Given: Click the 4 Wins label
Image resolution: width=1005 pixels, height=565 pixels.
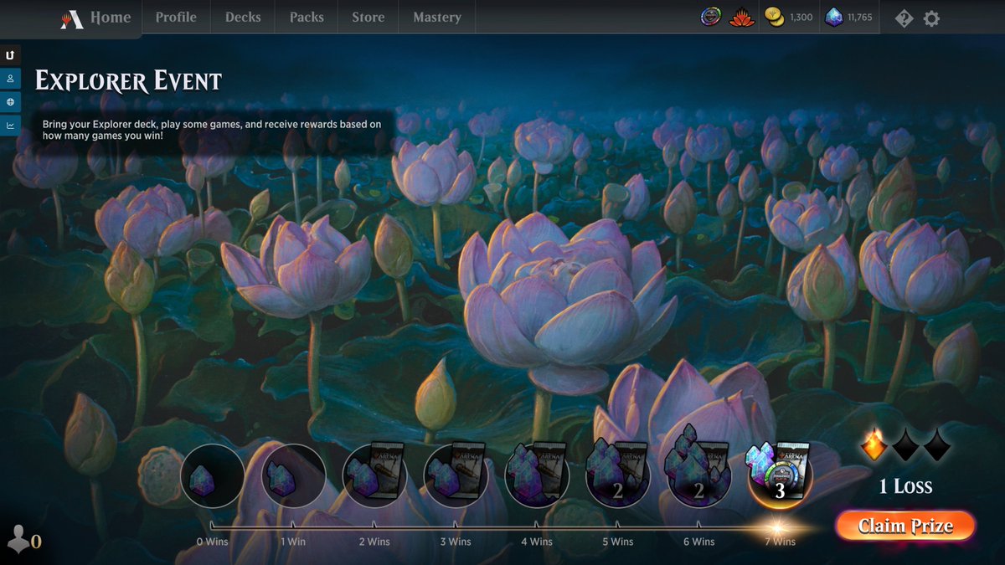Looking at the screenshot, I should tap(537, 542).
